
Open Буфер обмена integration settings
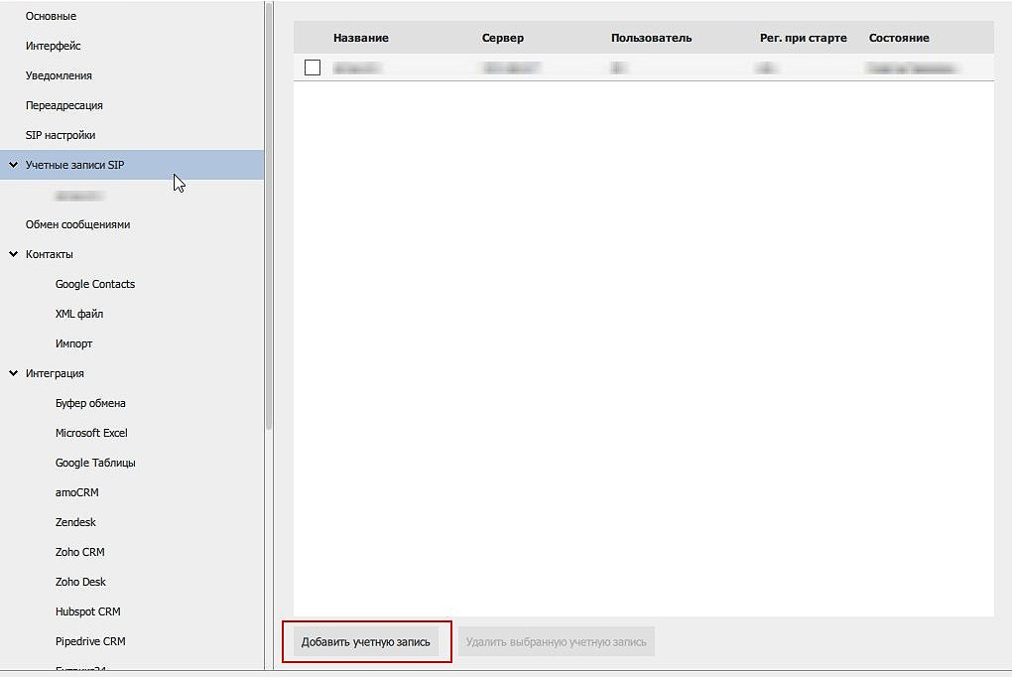tap(90, 403)
